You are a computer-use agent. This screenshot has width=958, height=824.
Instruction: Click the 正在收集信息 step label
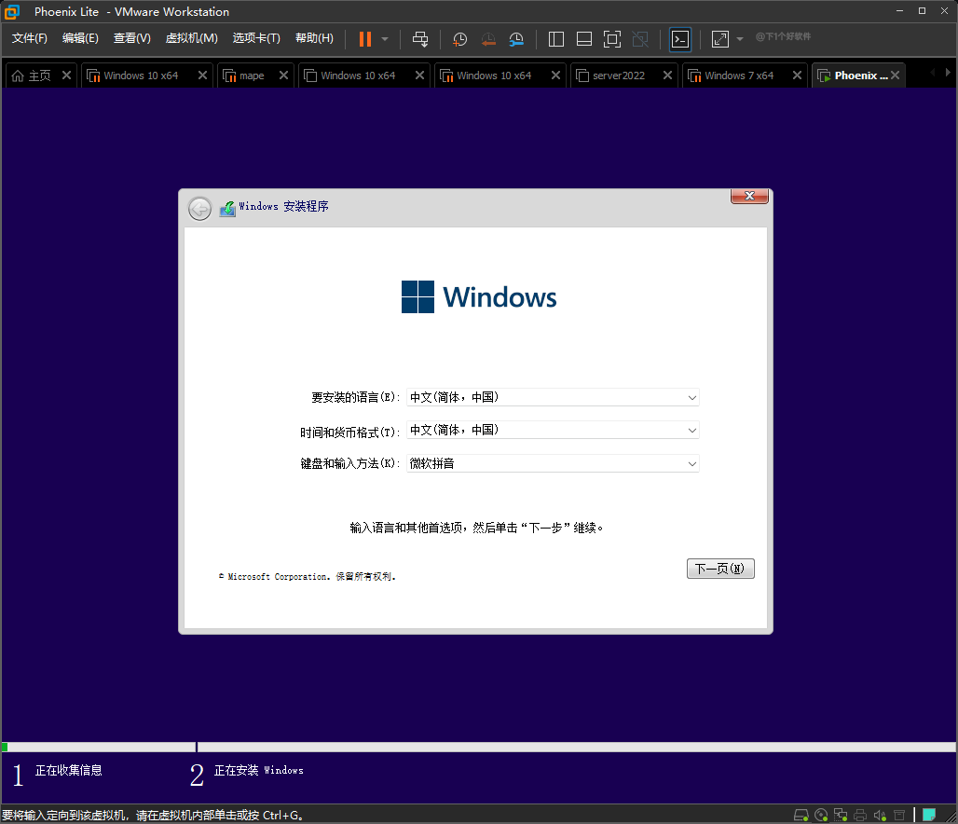68,770
